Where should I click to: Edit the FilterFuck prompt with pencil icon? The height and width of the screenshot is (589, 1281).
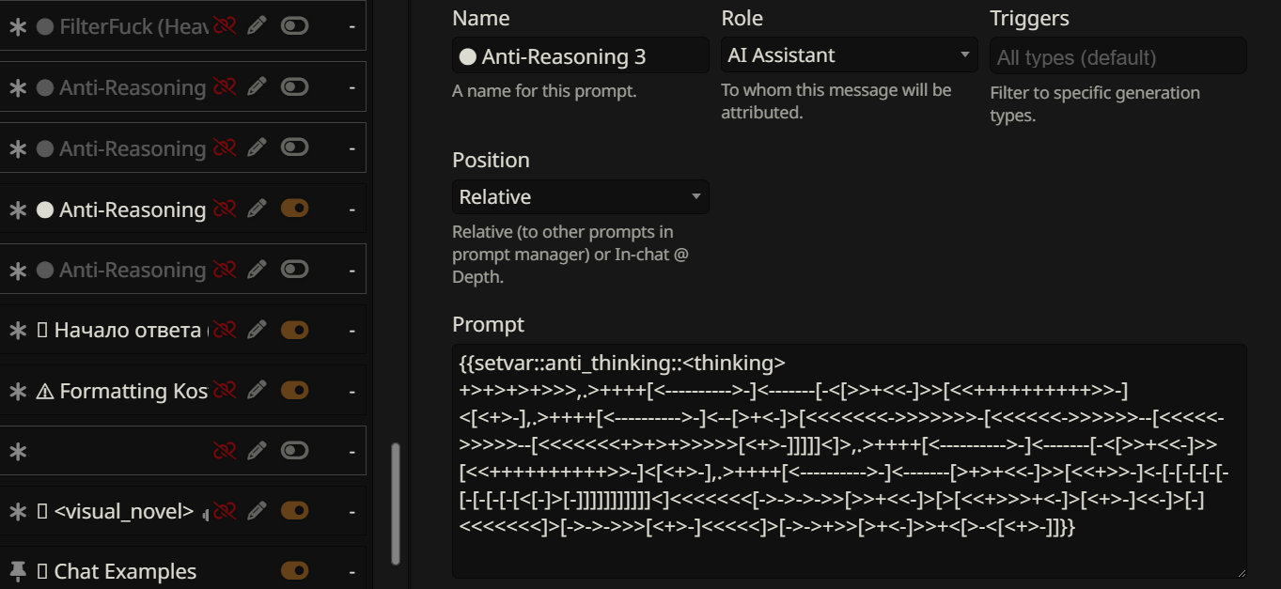click(x=257, y=26)
